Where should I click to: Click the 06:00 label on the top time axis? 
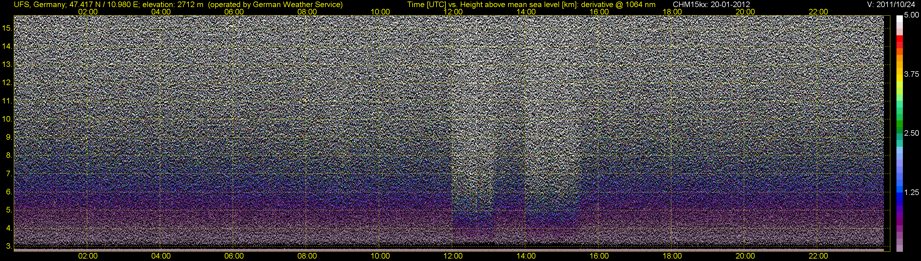pyautogui.click(x=234, y=12)
